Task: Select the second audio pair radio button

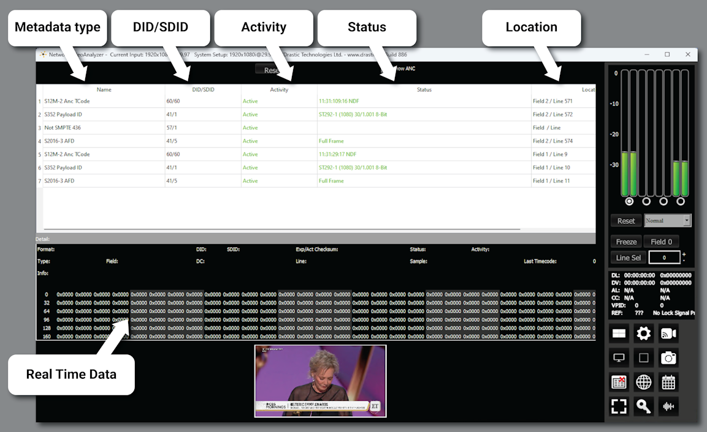Action: point(646,201)
